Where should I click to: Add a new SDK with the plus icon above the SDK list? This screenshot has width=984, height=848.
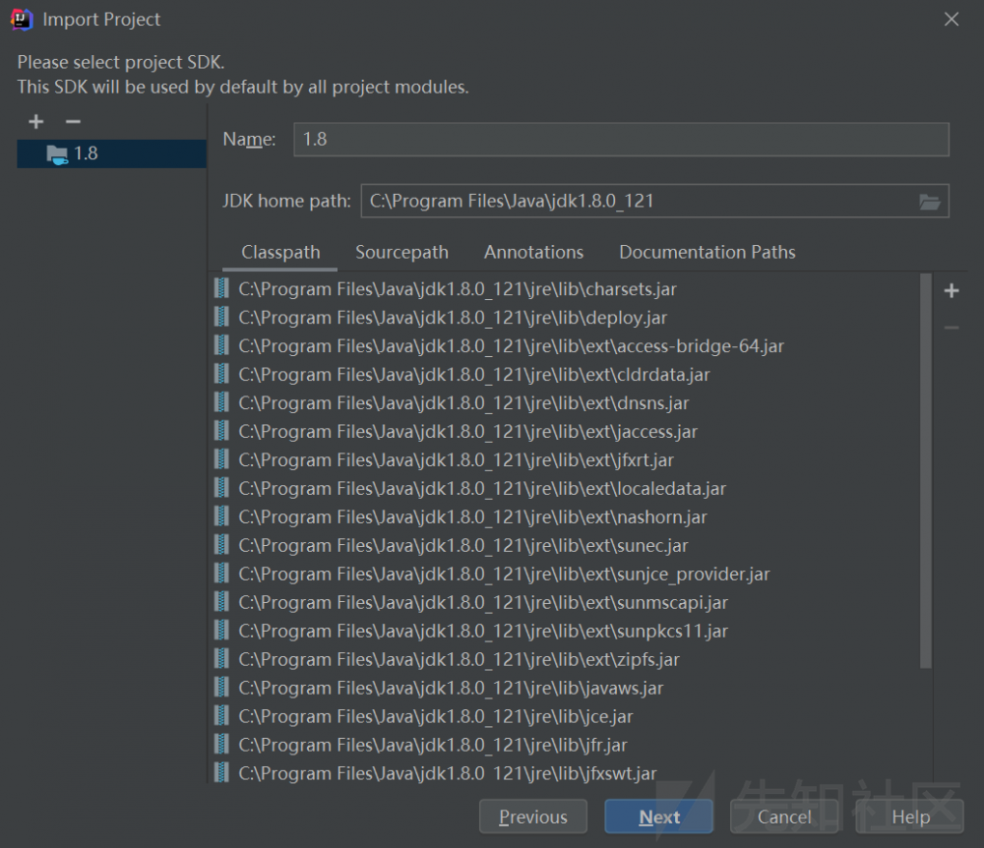pyautogui.click(x=36, y=122)
